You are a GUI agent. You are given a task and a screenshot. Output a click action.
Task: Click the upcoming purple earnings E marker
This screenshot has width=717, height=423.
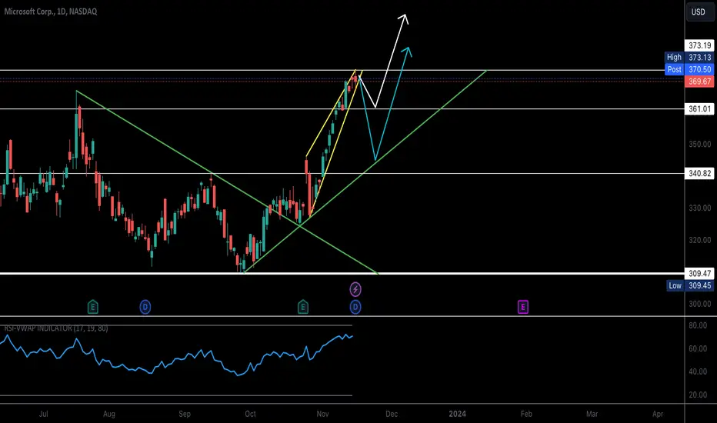click(x=522, y=307)
